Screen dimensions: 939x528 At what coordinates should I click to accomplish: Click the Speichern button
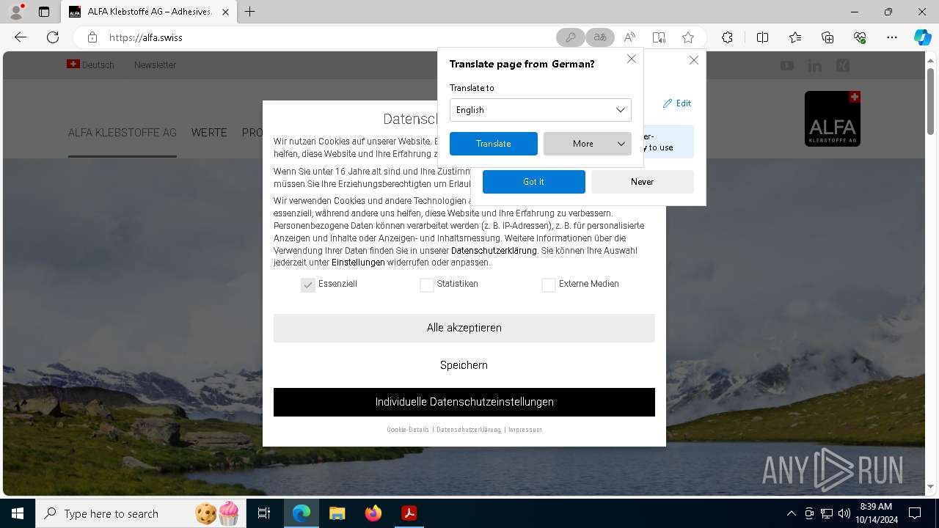click(464, 365)
